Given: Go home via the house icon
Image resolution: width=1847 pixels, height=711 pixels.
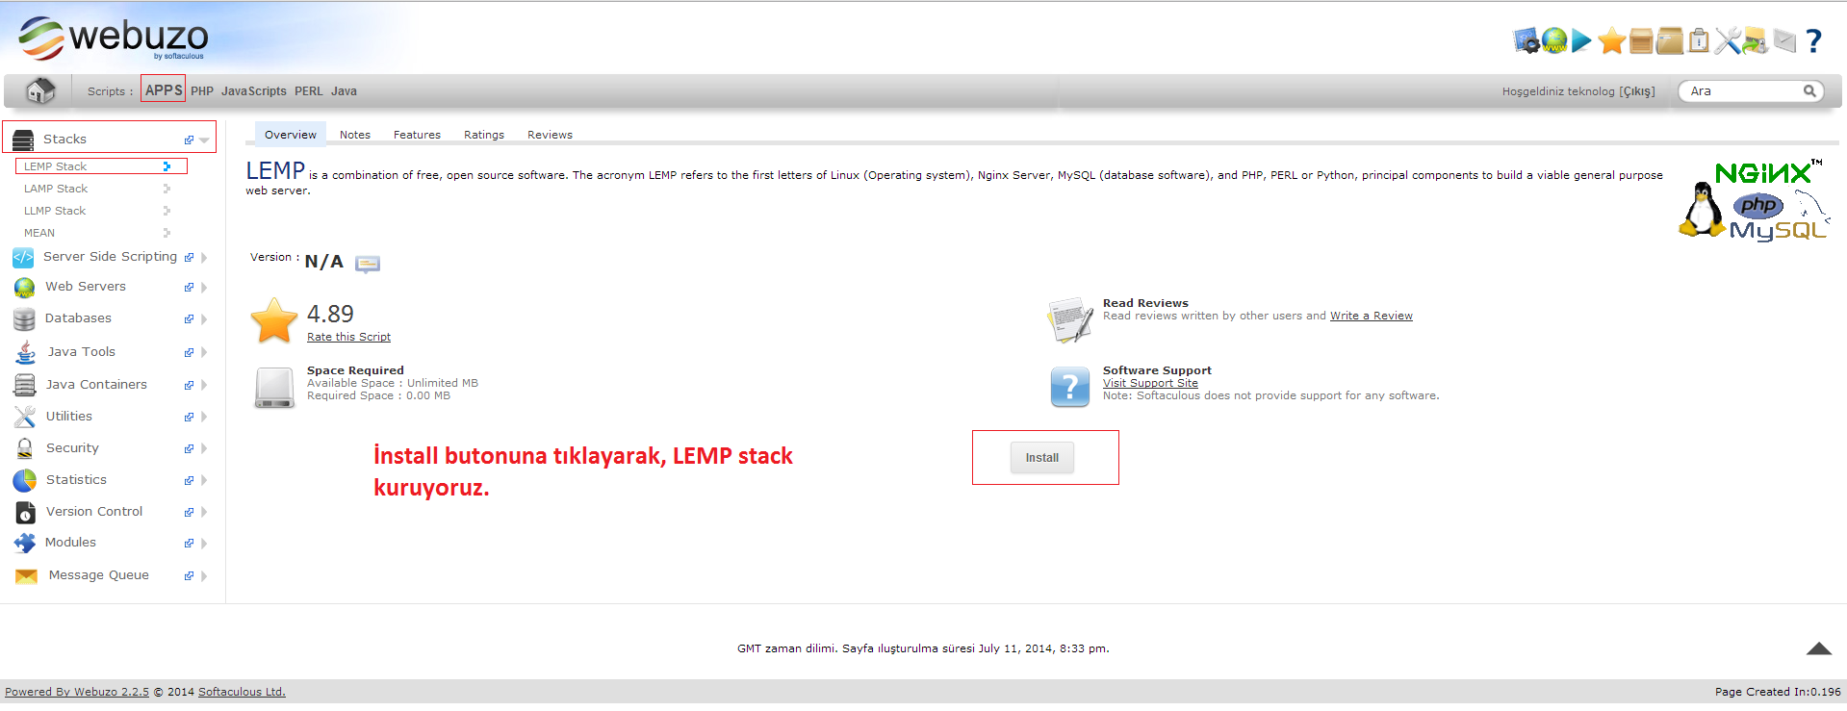Looking at the screenshot, I should pyautogui.click(x=39, y=90).
